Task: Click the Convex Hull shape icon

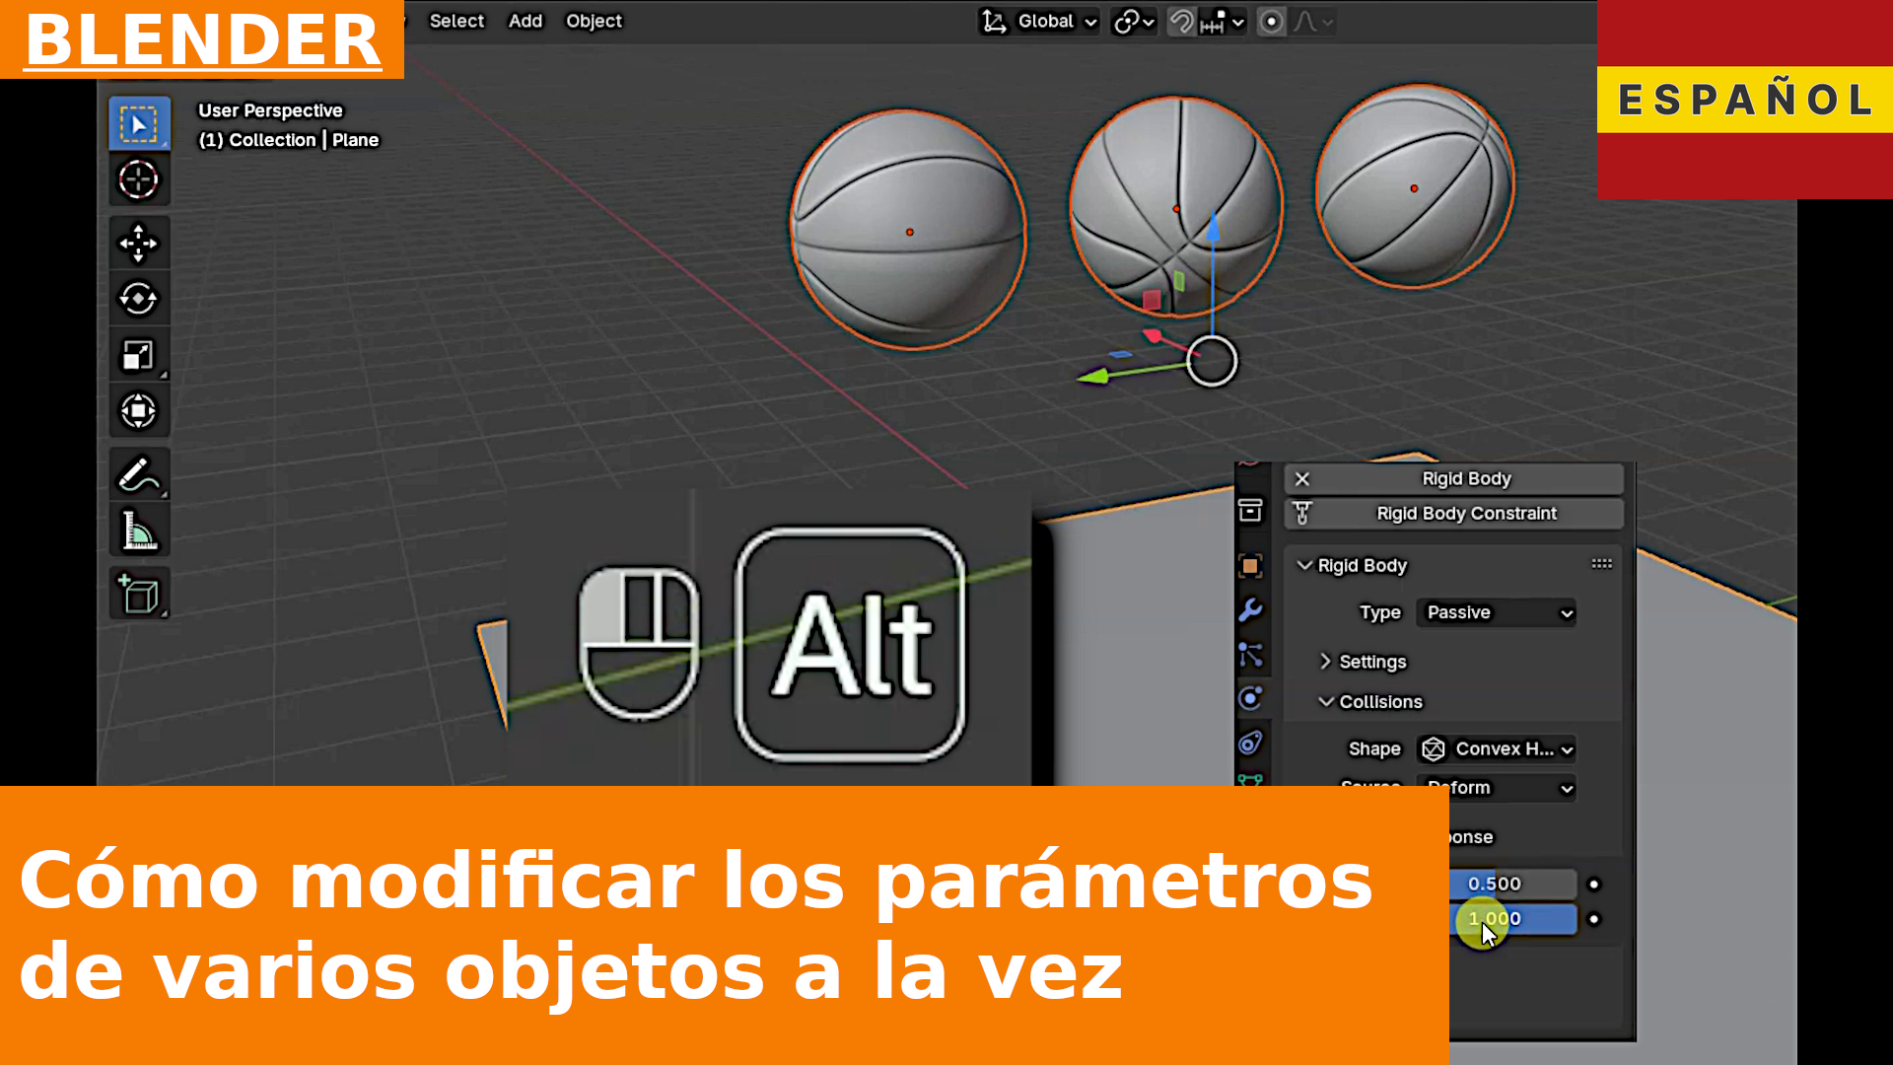Action: (x=1434, y=749)
